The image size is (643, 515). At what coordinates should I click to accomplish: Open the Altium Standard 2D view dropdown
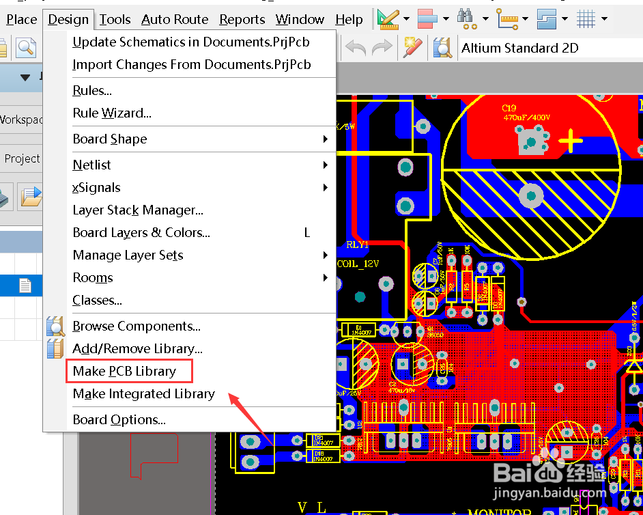click(539, 48)
